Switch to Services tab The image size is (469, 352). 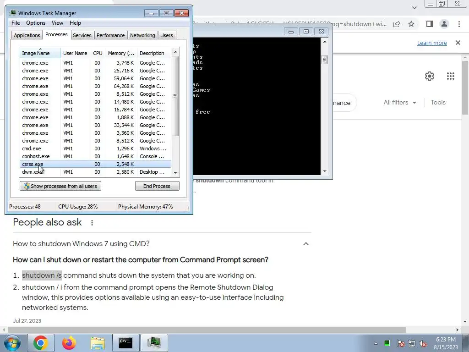coord(82,35)
